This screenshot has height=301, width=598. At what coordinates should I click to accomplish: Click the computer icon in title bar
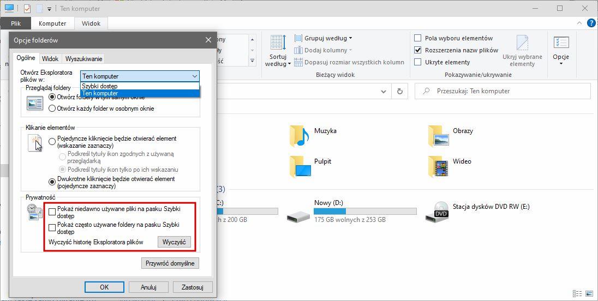[x=9, y=8]
